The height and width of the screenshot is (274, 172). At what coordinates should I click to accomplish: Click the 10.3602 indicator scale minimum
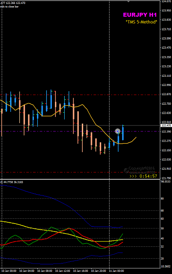pos(165,267)
